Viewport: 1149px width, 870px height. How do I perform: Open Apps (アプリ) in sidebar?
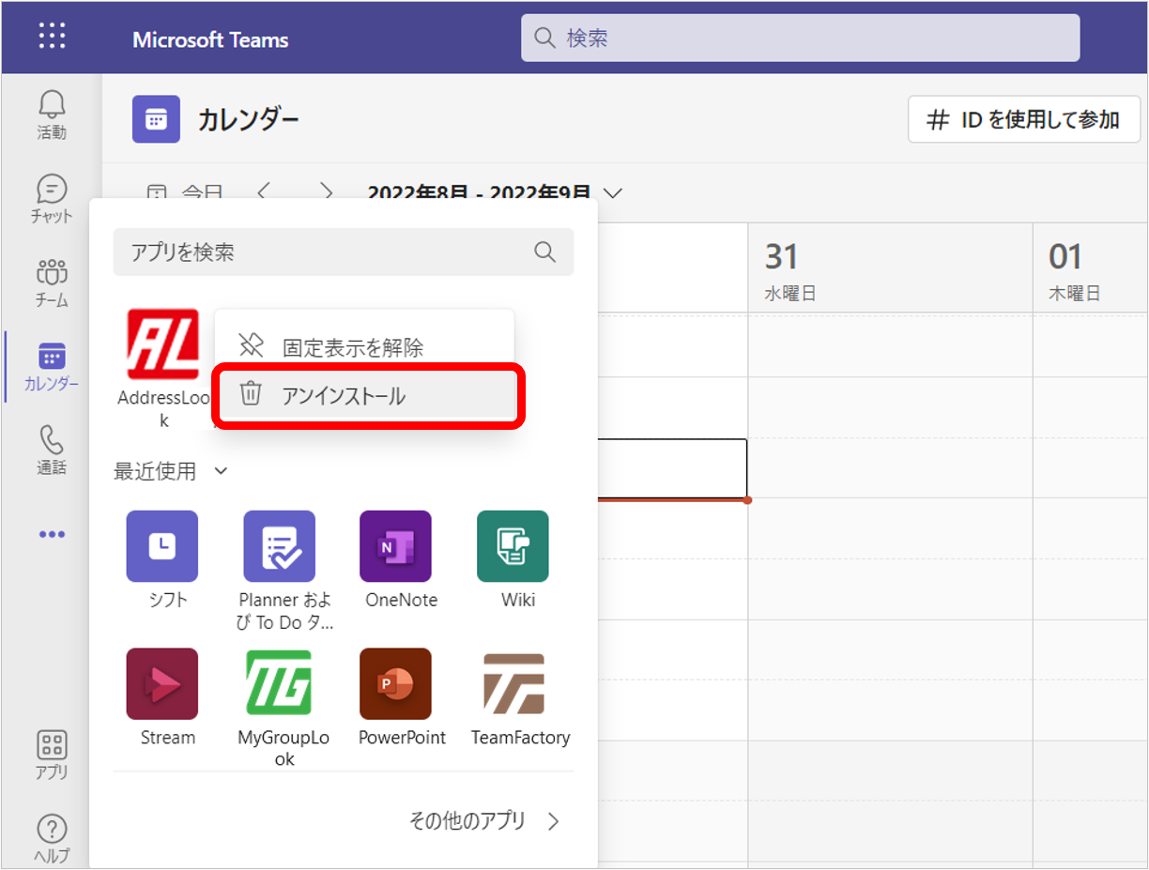tap(52, 755)
